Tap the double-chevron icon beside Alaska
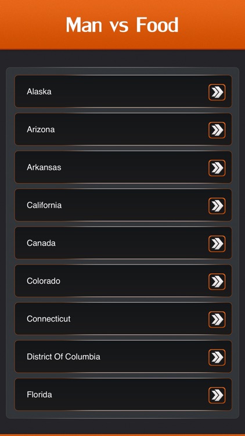This screenshot has width=245, height=436. (217, 92)
